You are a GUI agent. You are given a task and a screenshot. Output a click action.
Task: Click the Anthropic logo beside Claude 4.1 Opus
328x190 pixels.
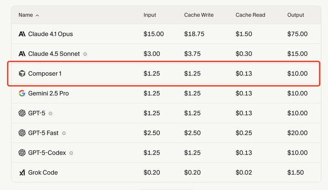(22, 34)
